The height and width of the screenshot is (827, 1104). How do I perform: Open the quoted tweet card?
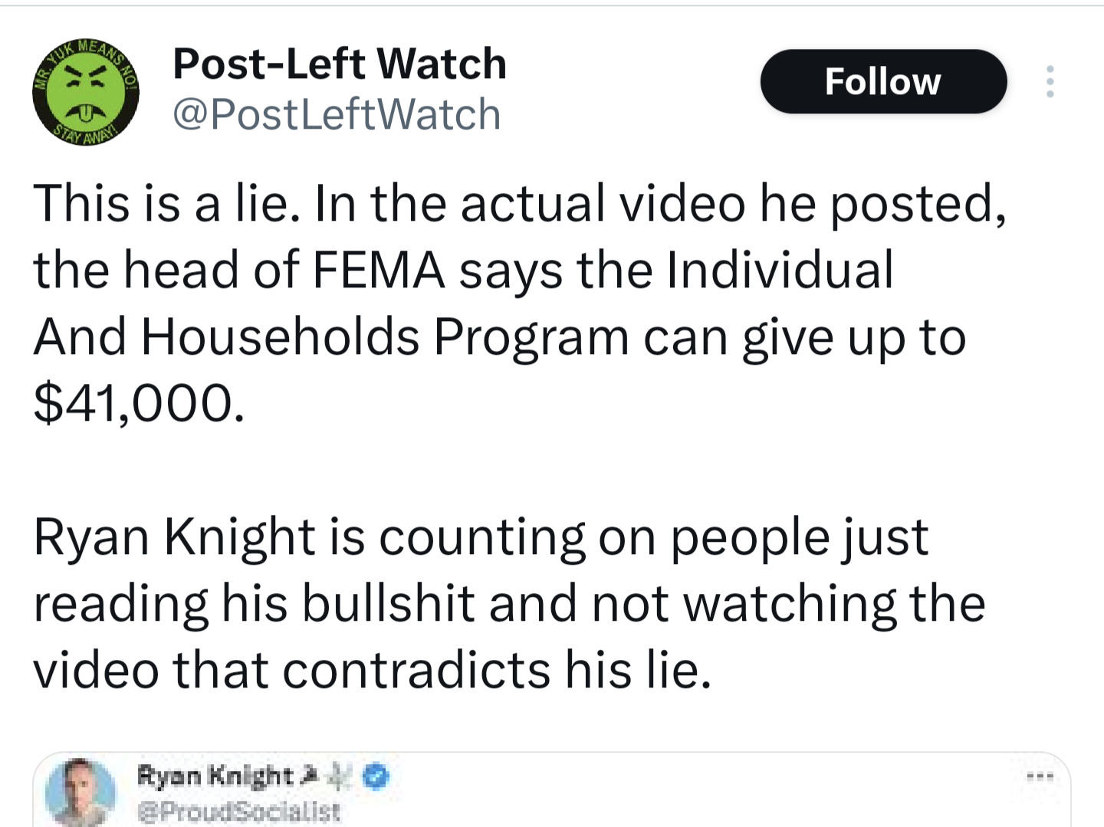tap(613, 797)
